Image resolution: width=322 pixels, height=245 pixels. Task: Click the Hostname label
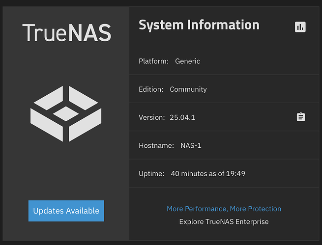point(156,145)
